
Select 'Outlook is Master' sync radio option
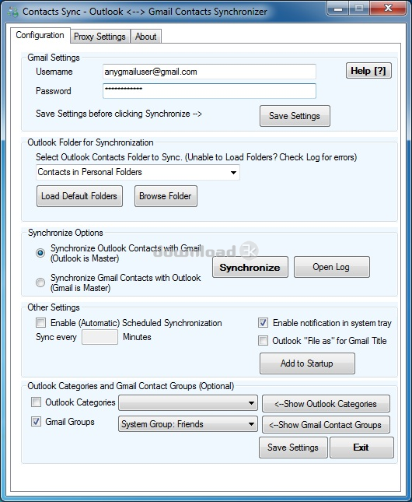point(40,253)
